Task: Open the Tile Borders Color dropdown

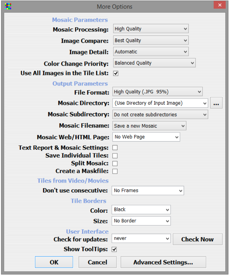Action: click(x=141, y=210)
